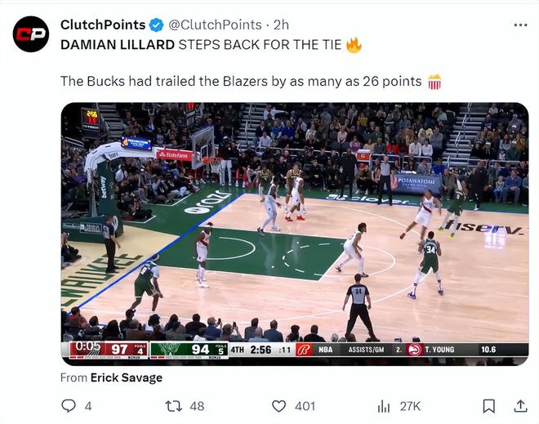Open the ClutchPoints profile avatar
The height and width of the screenshot is (424, 539).
(x=31, y=33)
